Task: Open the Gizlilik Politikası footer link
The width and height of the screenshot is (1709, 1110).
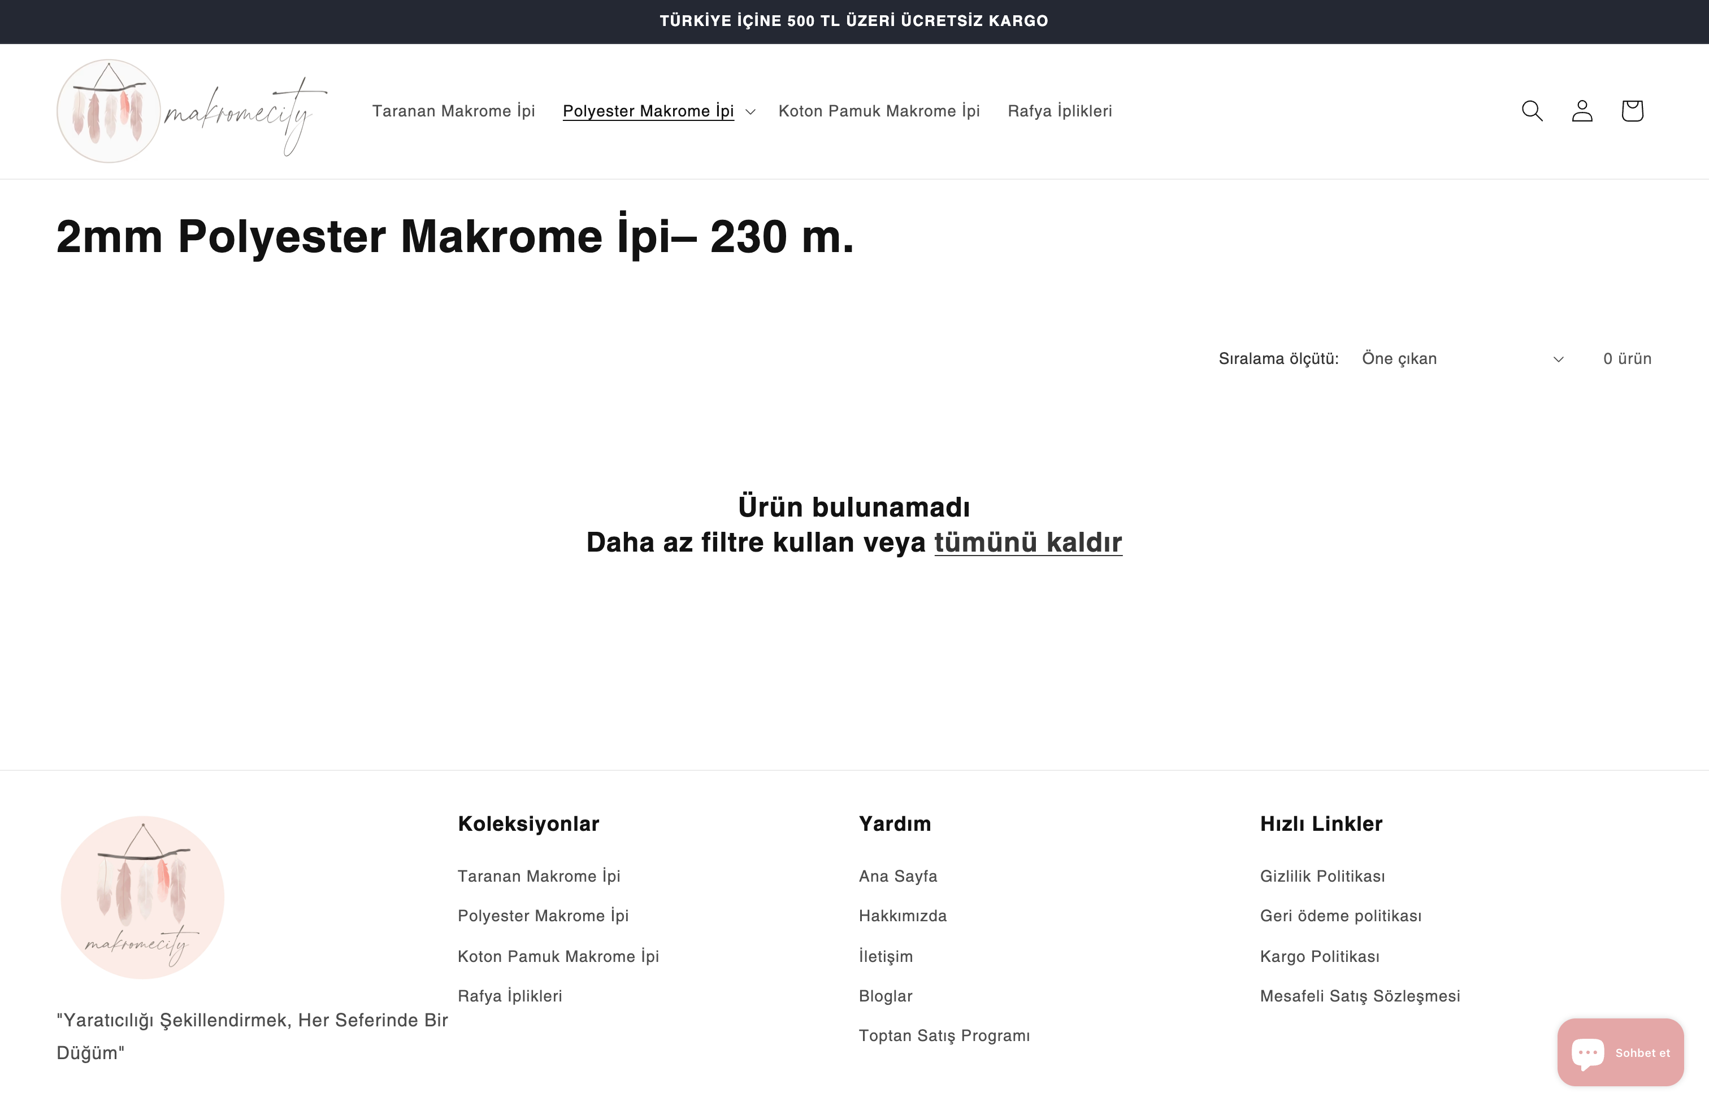Action: (1322, 876)
